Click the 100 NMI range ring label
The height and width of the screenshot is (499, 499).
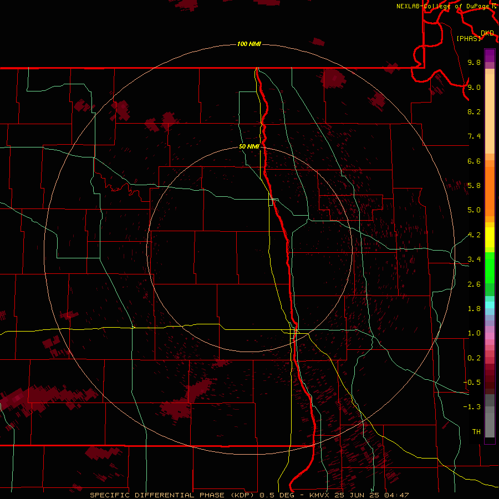coord(249,44)
